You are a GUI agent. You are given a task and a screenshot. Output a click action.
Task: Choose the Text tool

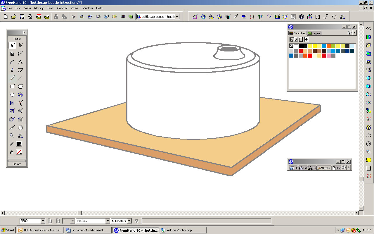pyautogui.click(x=20, y=62)
